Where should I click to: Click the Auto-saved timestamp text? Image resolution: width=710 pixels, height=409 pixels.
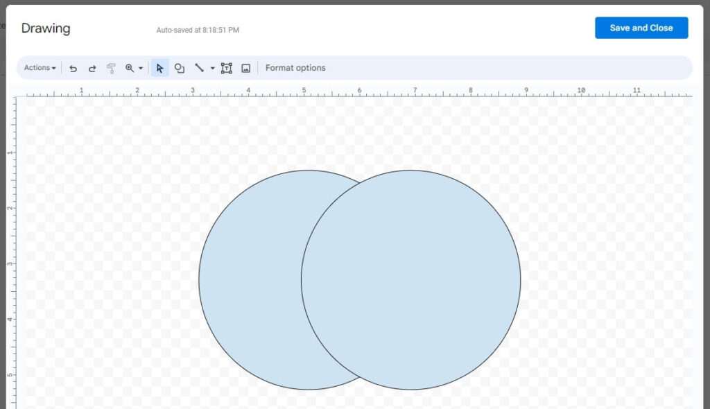tap(198, 30)
